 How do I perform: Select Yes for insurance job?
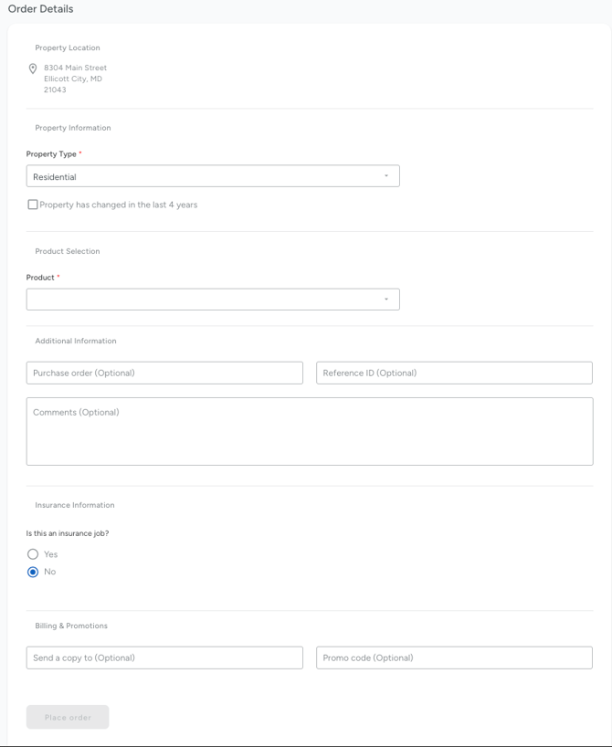click(33, 554)
